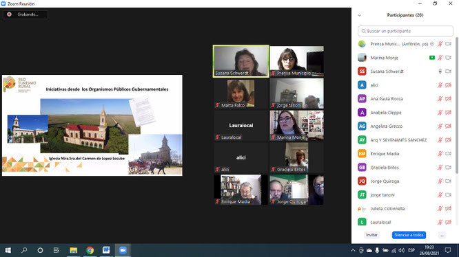Click the recording indicator next to Prensa Munic
This screenshot has height=257, width=459.
click(432, 44)
